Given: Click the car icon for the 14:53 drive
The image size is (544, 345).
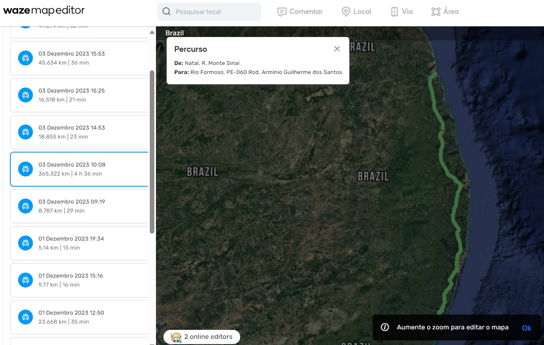Looking at the screenshot, I should tap(26, 132).
